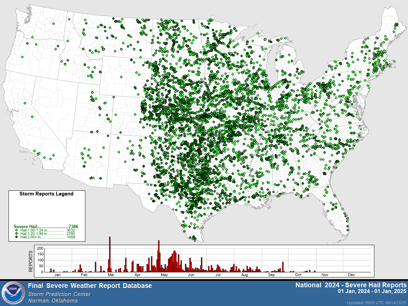Click the Updated 0905 UTC timestamp

tap(377, 303)
